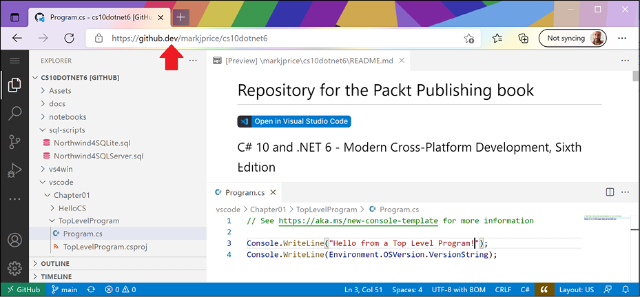Click the main branch status indicator

point(65,290)
